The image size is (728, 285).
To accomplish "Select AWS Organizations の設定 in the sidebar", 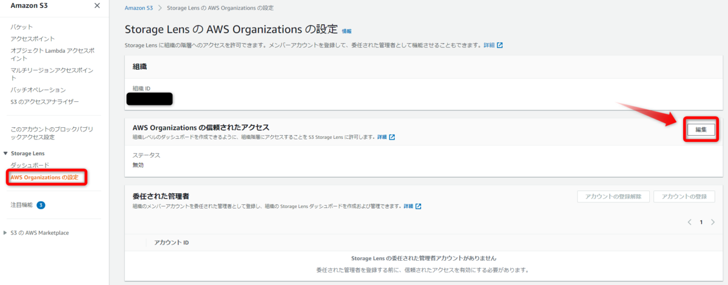I will pos(44,177).
